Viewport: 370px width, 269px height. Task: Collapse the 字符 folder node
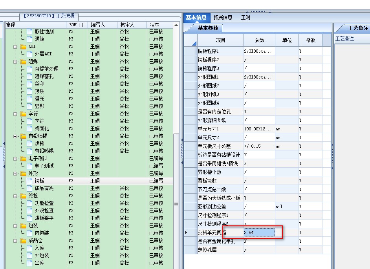click(x=15, y=114)
